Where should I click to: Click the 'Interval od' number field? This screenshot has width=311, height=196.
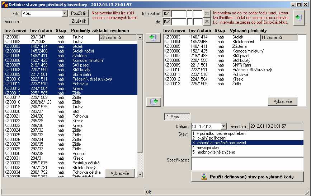179,14
